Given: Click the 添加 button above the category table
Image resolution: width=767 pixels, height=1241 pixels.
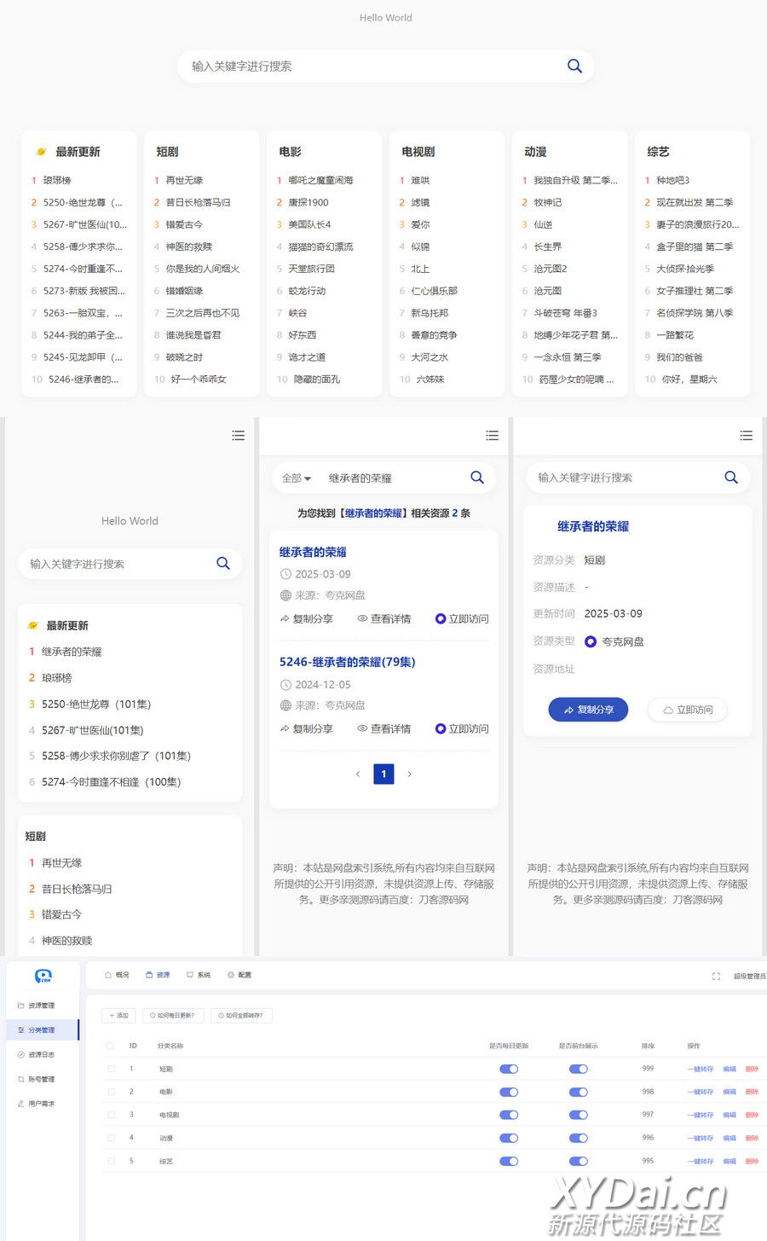Looking at the screenshot, I should (x=118, y=1015).
